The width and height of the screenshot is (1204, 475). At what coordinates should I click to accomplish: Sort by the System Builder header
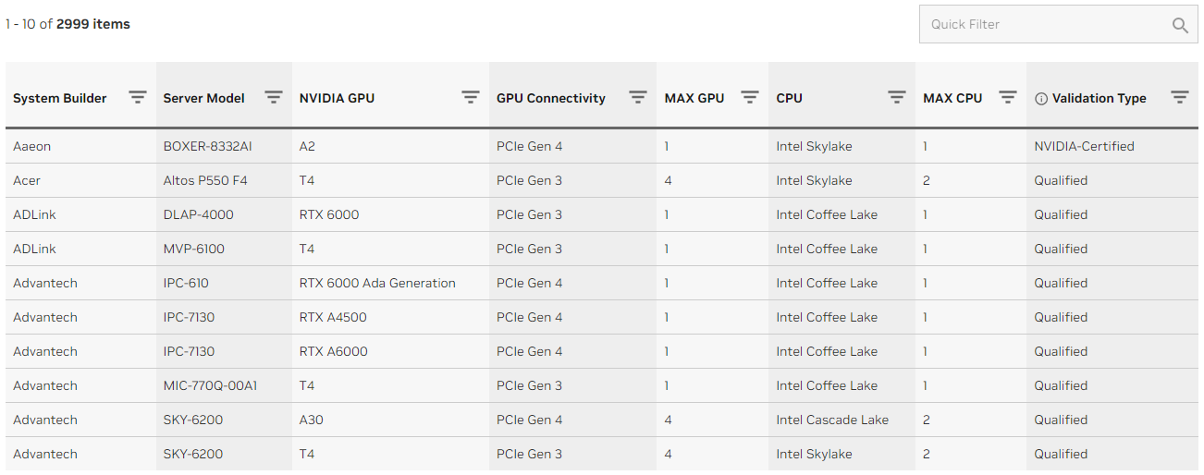[60, 98]
